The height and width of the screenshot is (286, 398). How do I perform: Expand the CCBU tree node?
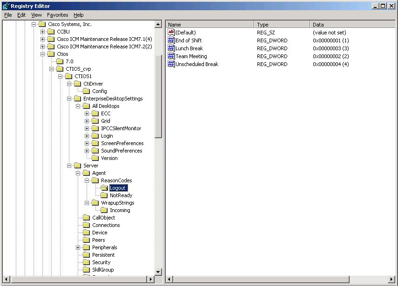coord(42,32)
